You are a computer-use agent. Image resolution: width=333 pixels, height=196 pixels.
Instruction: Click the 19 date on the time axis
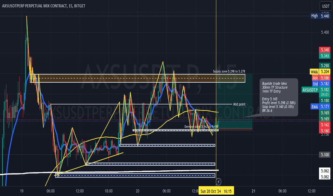click(x=22, y=191)
